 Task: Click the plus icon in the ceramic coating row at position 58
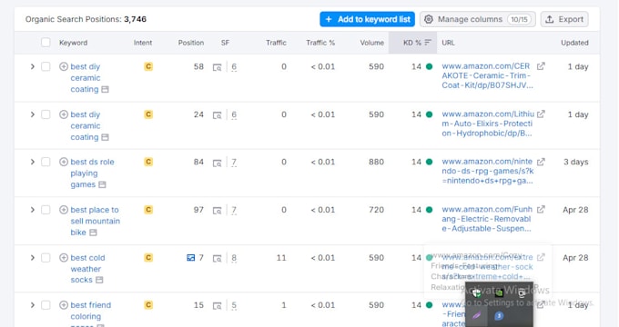pyautogui.click(x=64, y=66)
